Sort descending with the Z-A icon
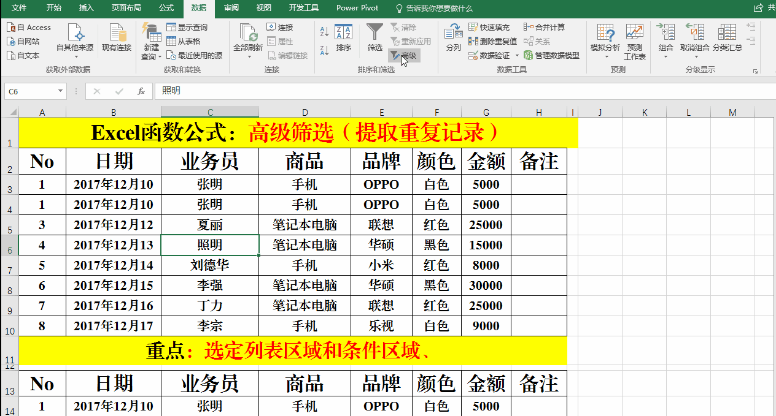This screenshot has width=776, height=416. 325,50
